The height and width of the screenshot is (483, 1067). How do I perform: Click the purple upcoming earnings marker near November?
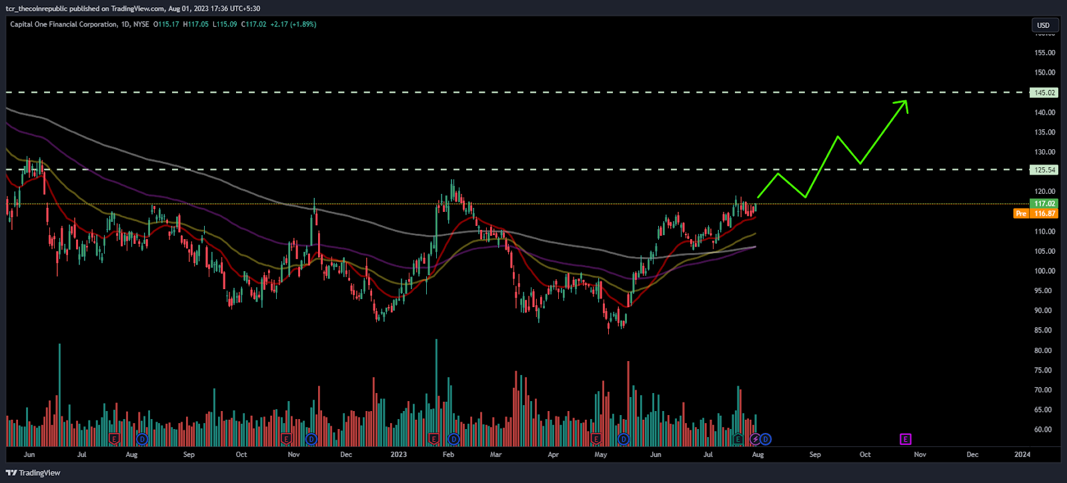[x=905, y=439]
